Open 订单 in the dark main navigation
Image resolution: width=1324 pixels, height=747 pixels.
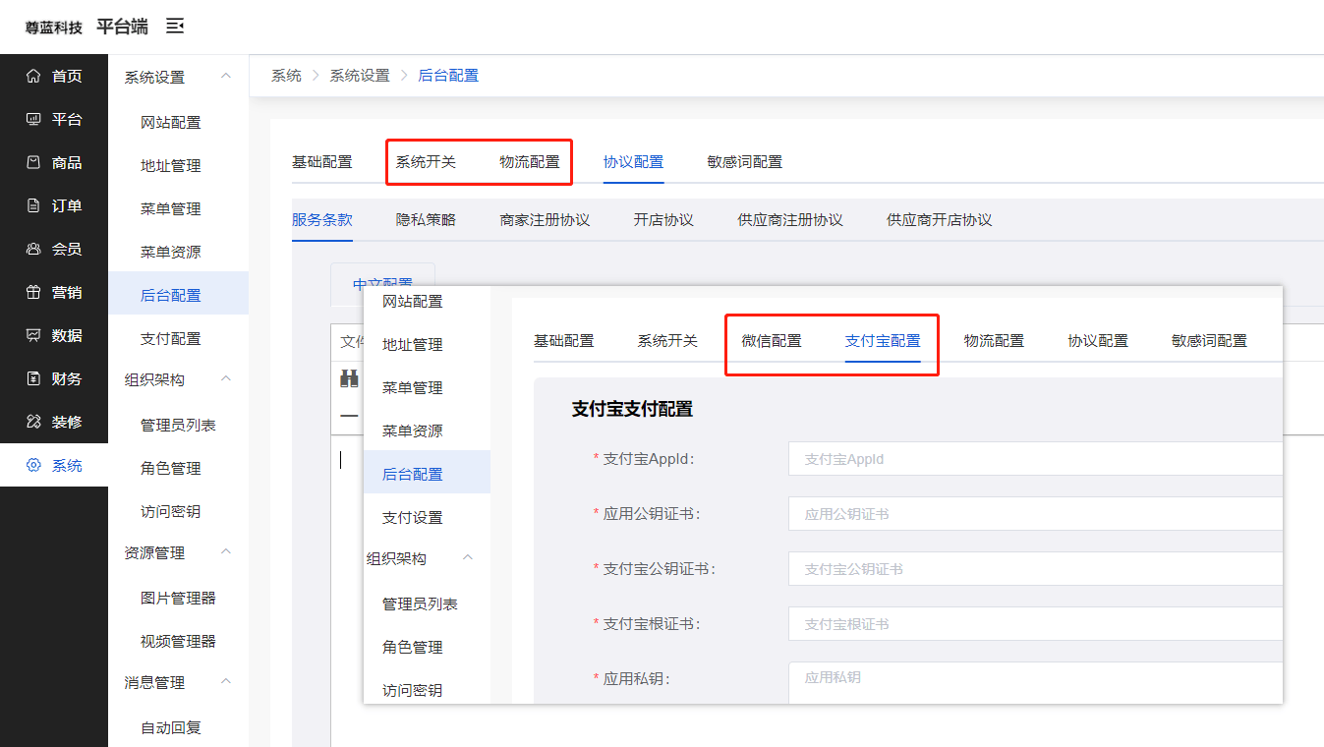pos(54,206)
